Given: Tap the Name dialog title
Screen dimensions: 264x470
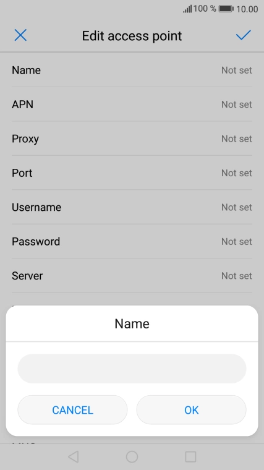Looking at the screenshot, I should [x=132, y=323].
